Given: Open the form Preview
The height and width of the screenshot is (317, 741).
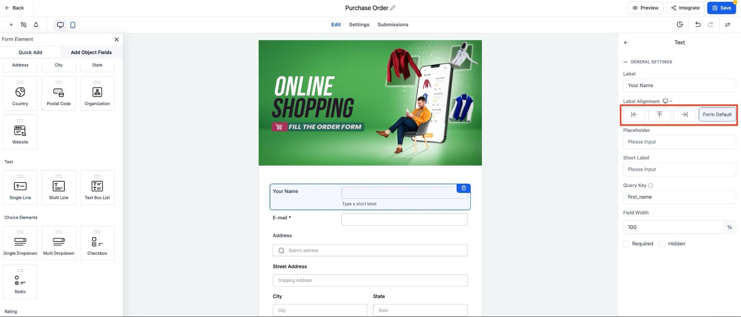Looking at the screenshot, I should [645, 8].
